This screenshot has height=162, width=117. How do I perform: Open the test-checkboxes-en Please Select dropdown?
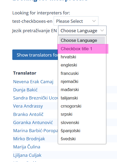[76, 21]
